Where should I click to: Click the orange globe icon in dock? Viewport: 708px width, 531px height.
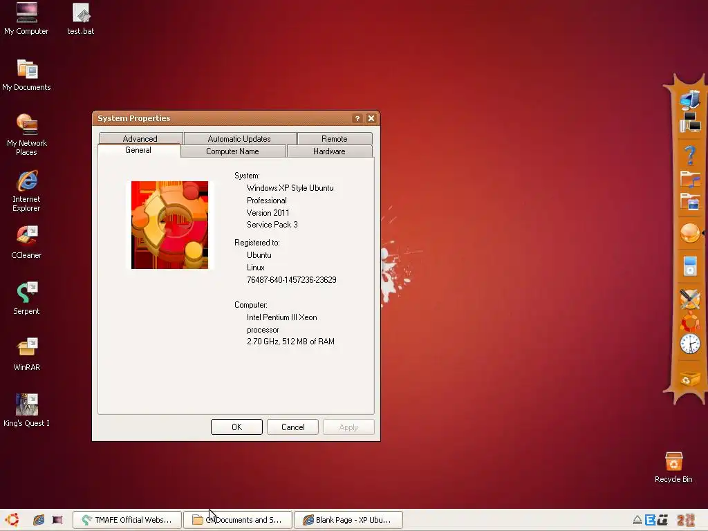[x=690, y=234]
